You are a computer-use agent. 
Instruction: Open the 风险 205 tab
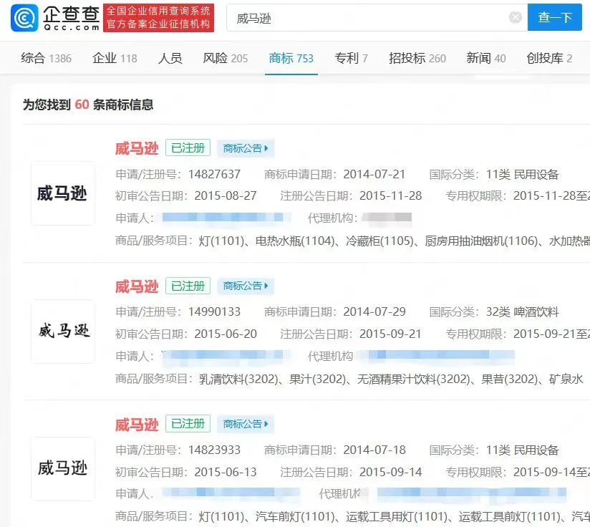225,58
